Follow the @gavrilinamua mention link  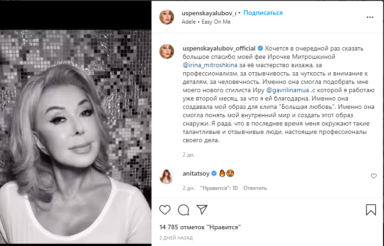coord(288,90)
